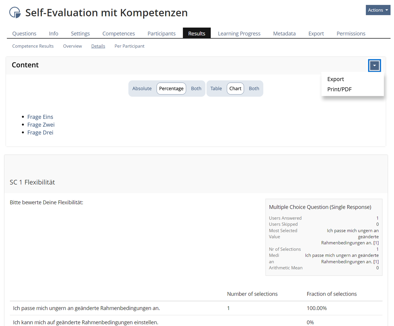
Task: Show both table and chart
Action: coord(254,89)
